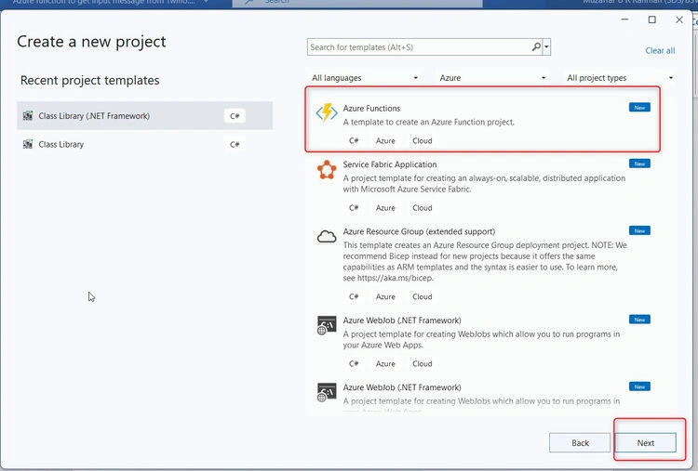Select recent template Class Library (.NET Framework)
Image resolution: width=698 pixels, height=471 pixels.
click(x=144, y=116)
